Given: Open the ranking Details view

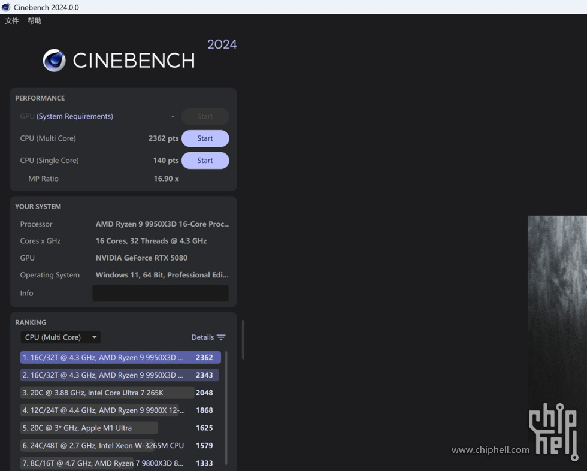Looking at the screenshot, I should click(202, 337).
